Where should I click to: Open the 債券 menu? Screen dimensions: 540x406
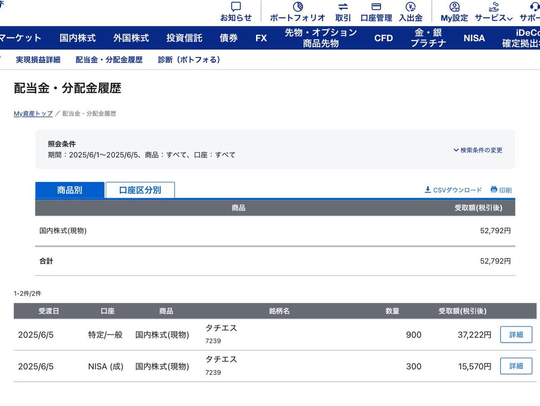(x=229, y=38)
